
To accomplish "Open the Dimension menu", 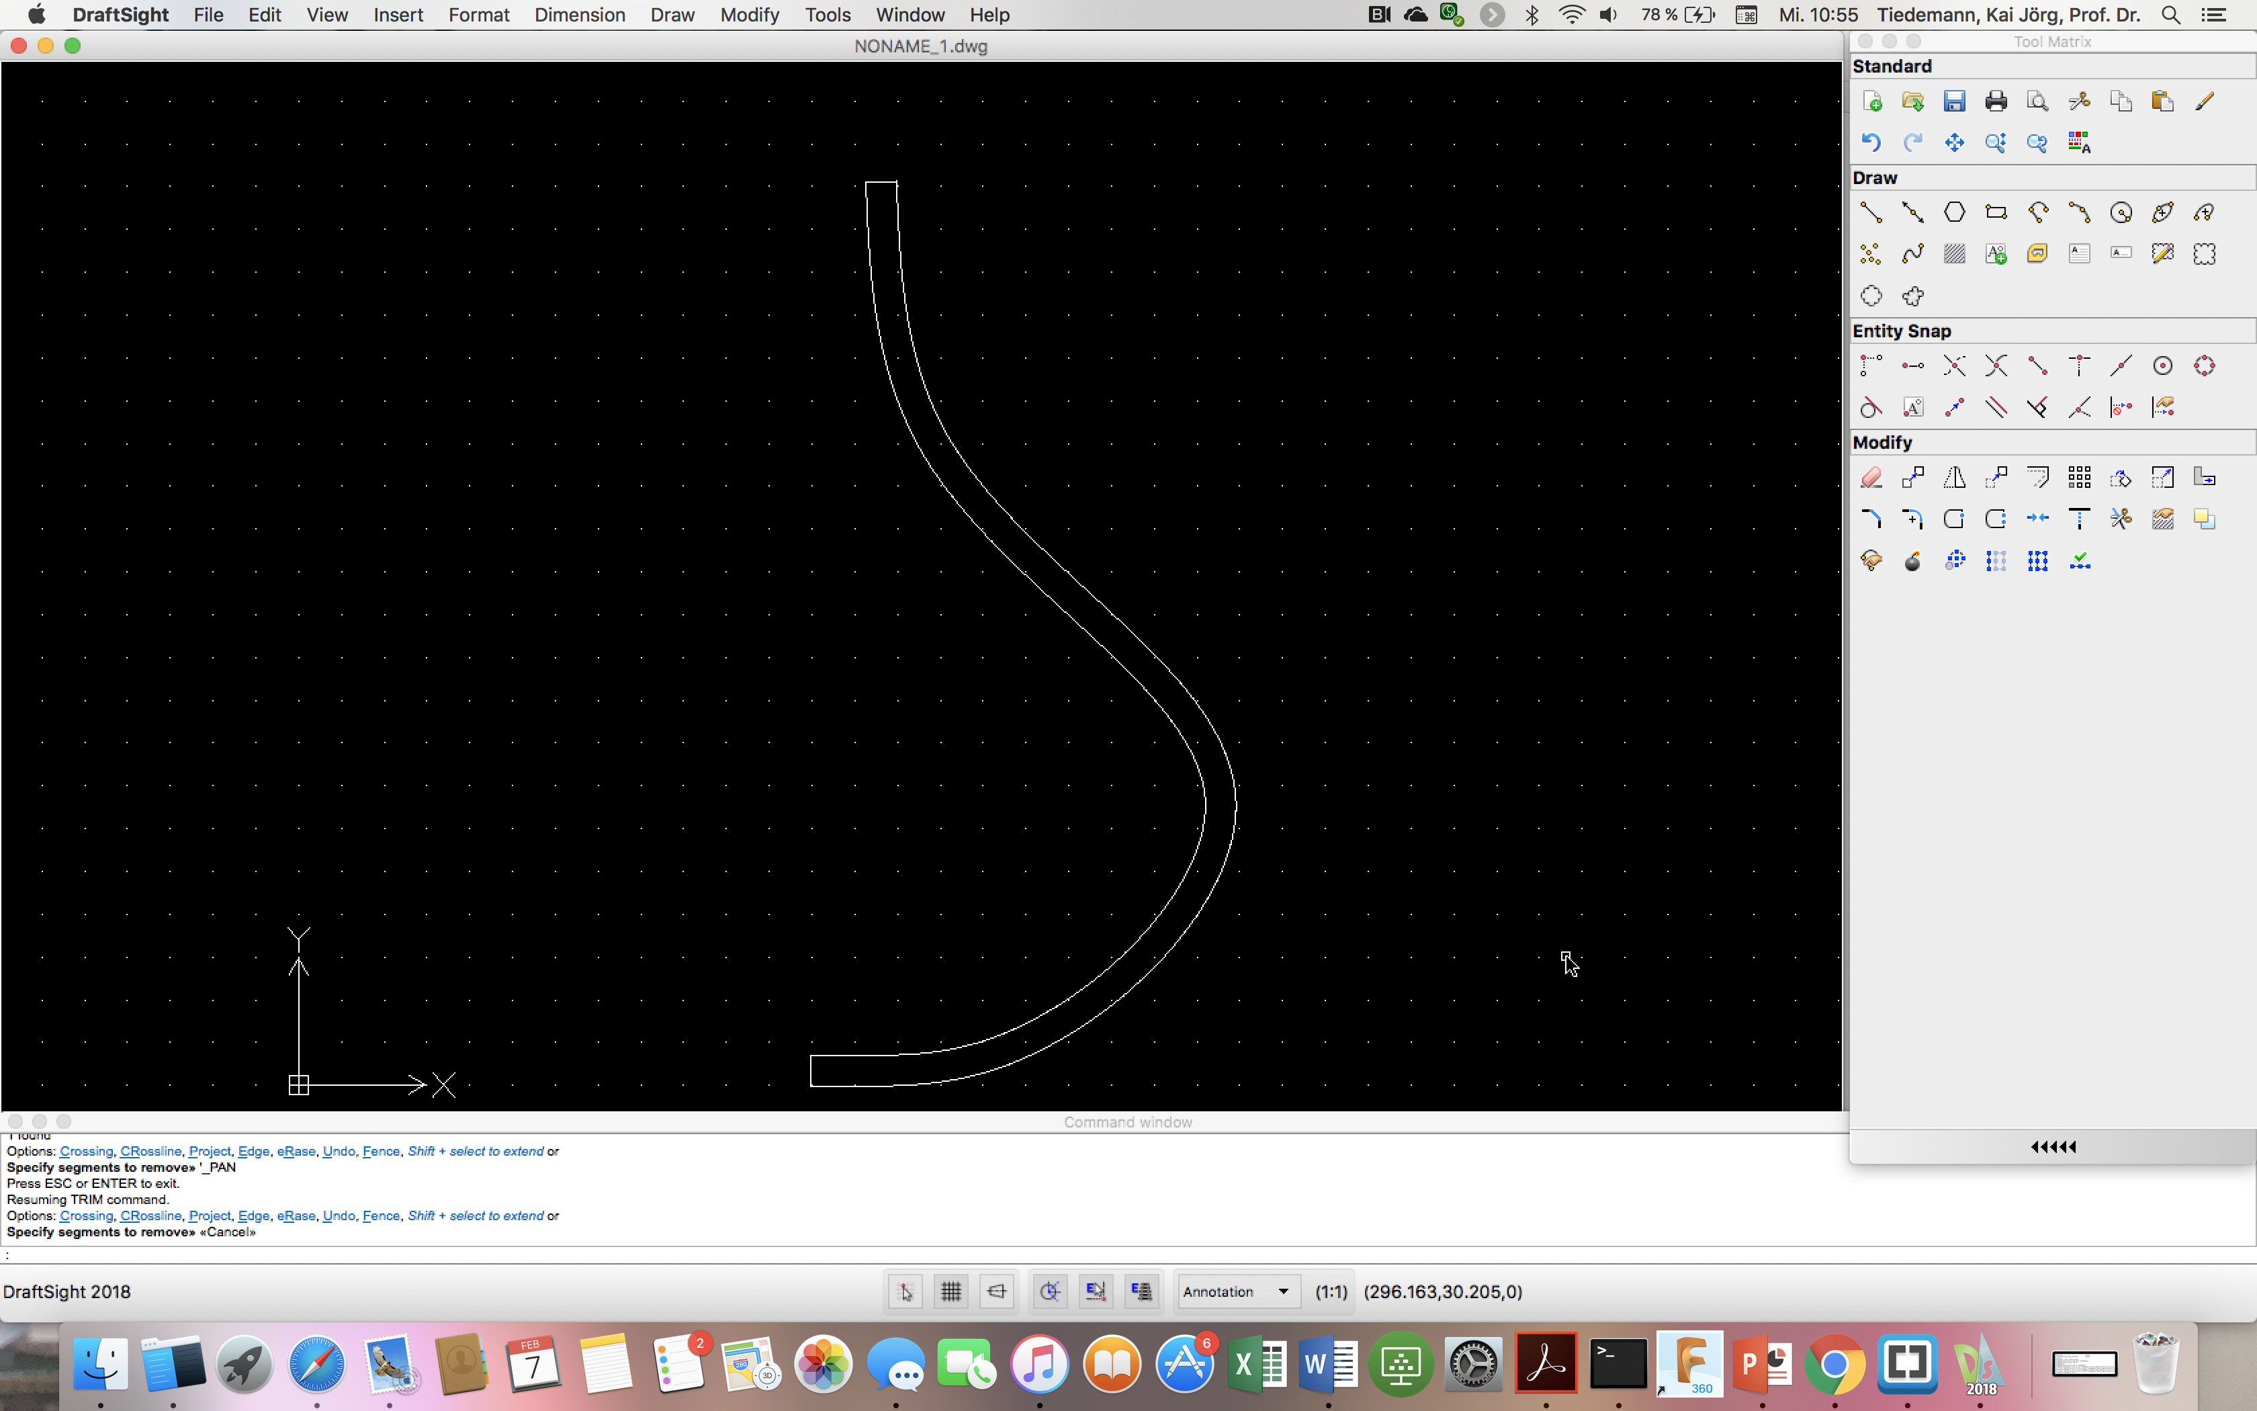I will coord(579,15).
